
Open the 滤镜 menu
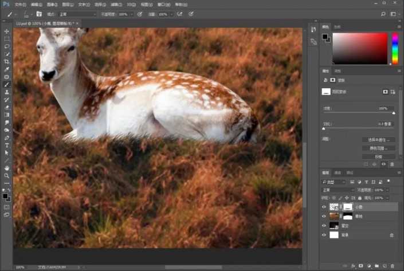coord(116,4)
